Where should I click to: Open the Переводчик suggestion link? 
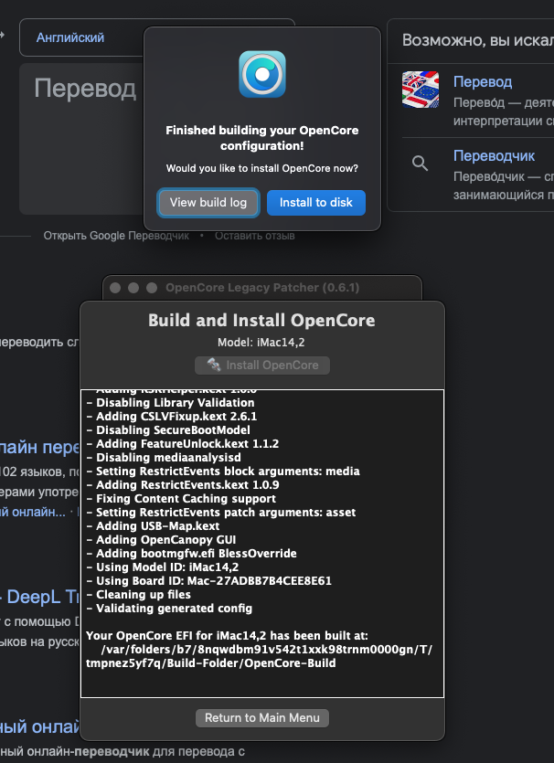point(494,156)
